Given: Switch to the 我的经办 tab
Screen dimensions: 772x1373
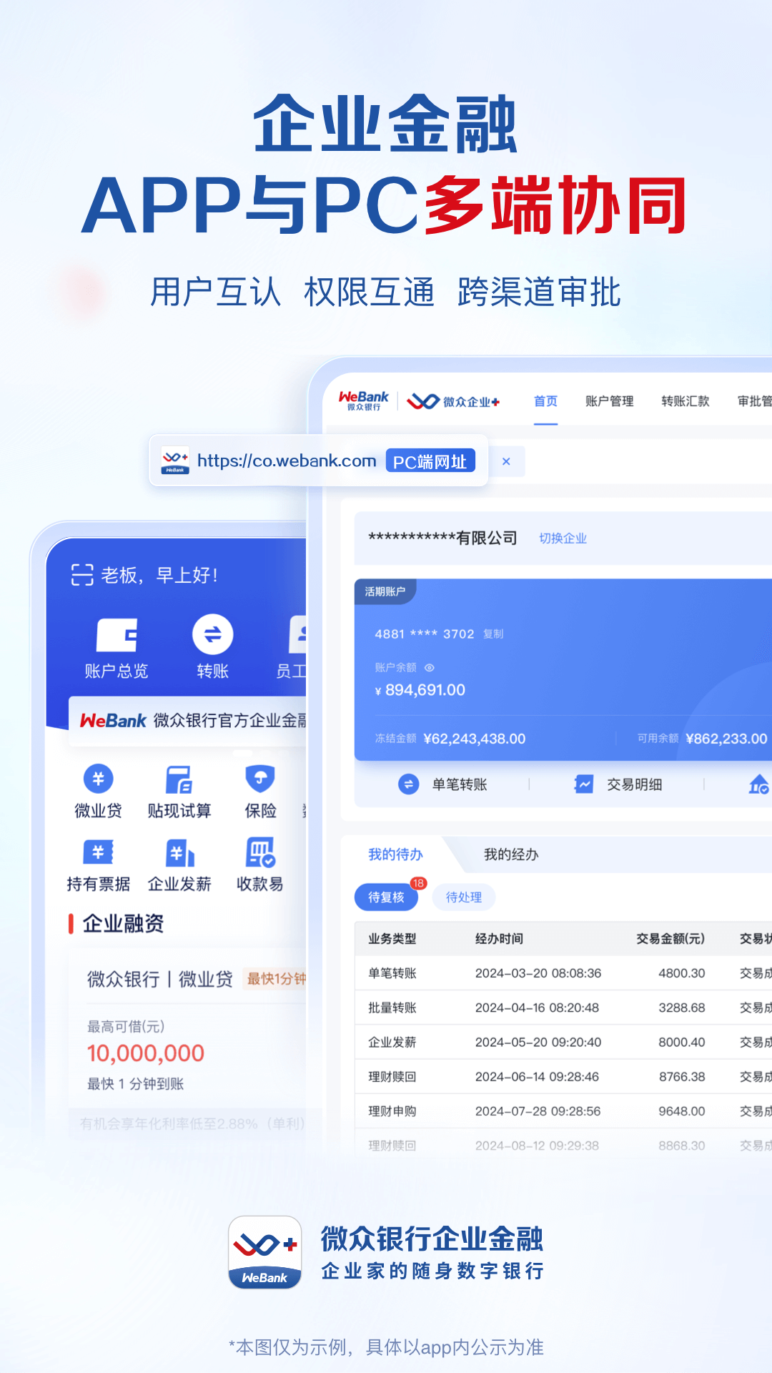Looking at the screenshot, I should coord(511,855).
